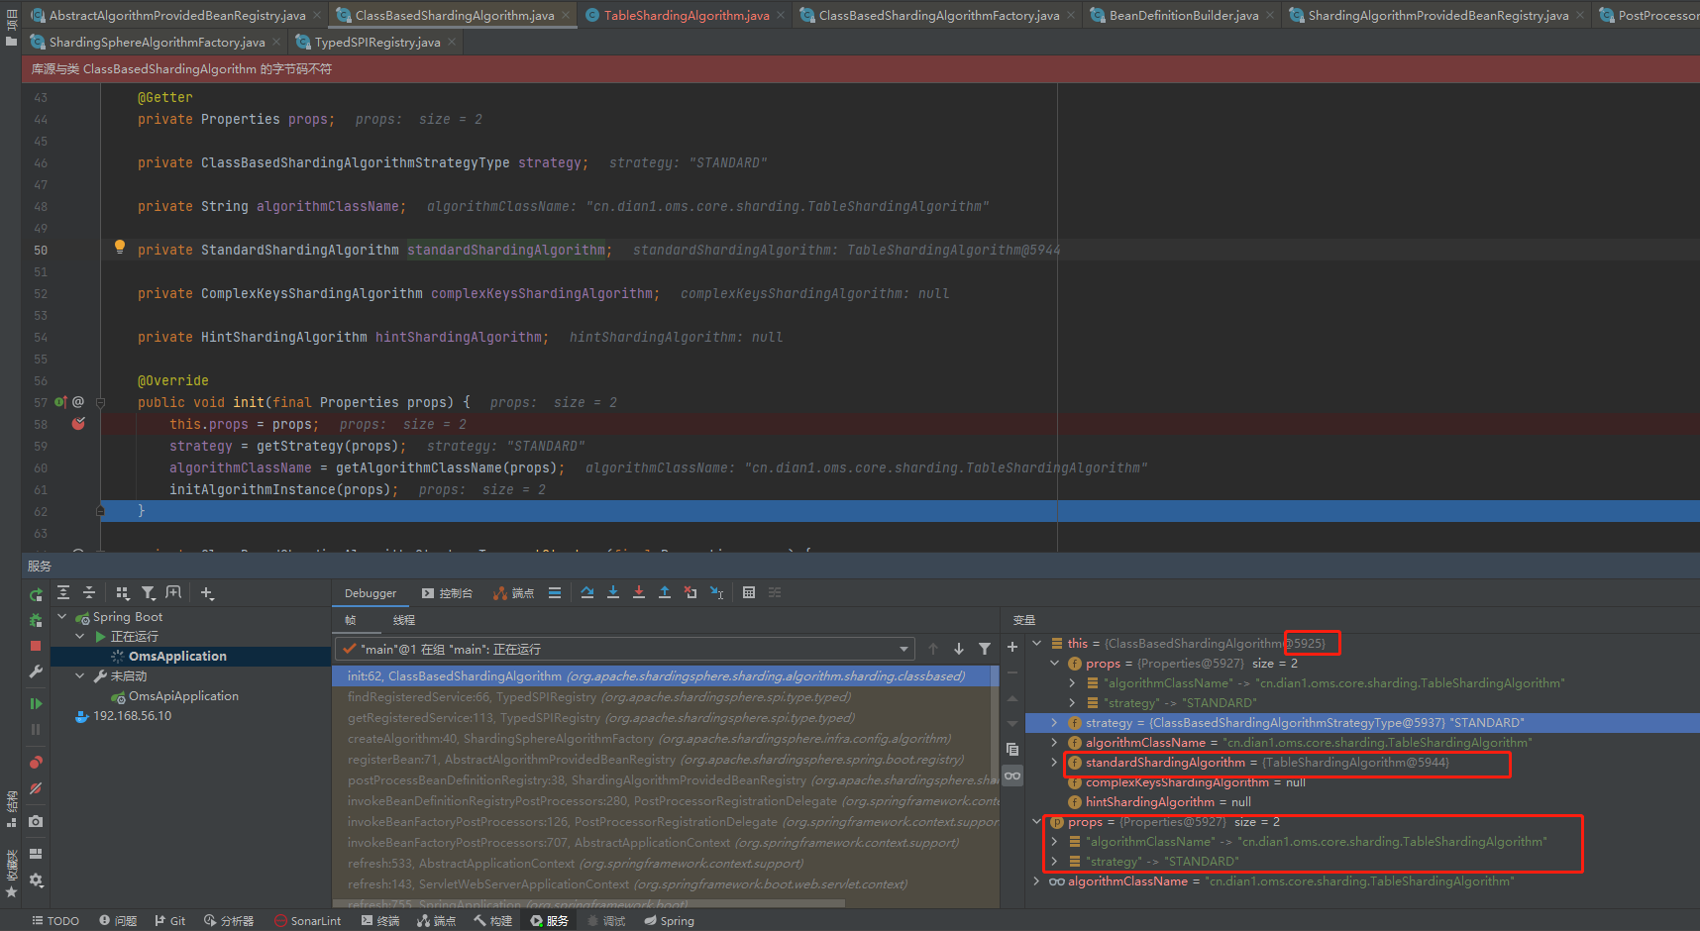The height and width of the screenshot is (931, 1700).
Task: Click Run to Cursor icon
Action: (717, 592)
